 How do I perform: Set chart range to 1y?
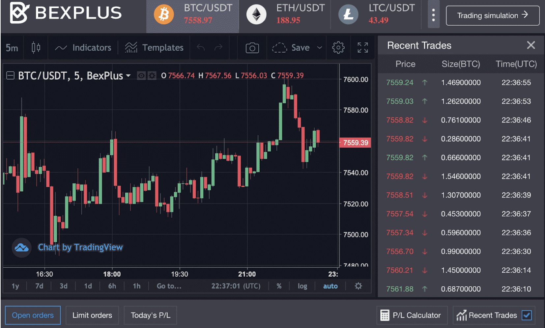click(x=15, y=286)
